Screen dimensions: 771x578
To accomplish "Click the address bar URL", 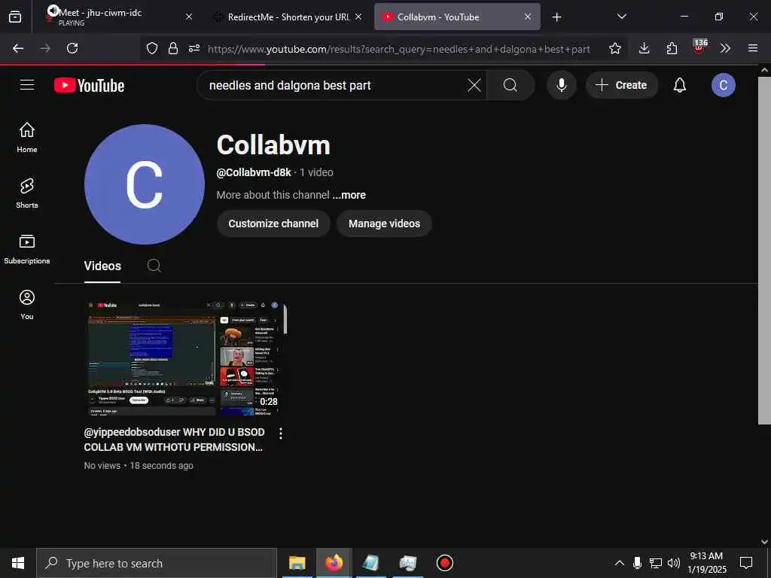I will point(399,49).
